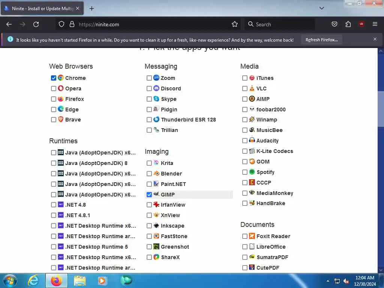384x288 pixels.
Task: Bookmark this page with the star icon
Action: 235,24
